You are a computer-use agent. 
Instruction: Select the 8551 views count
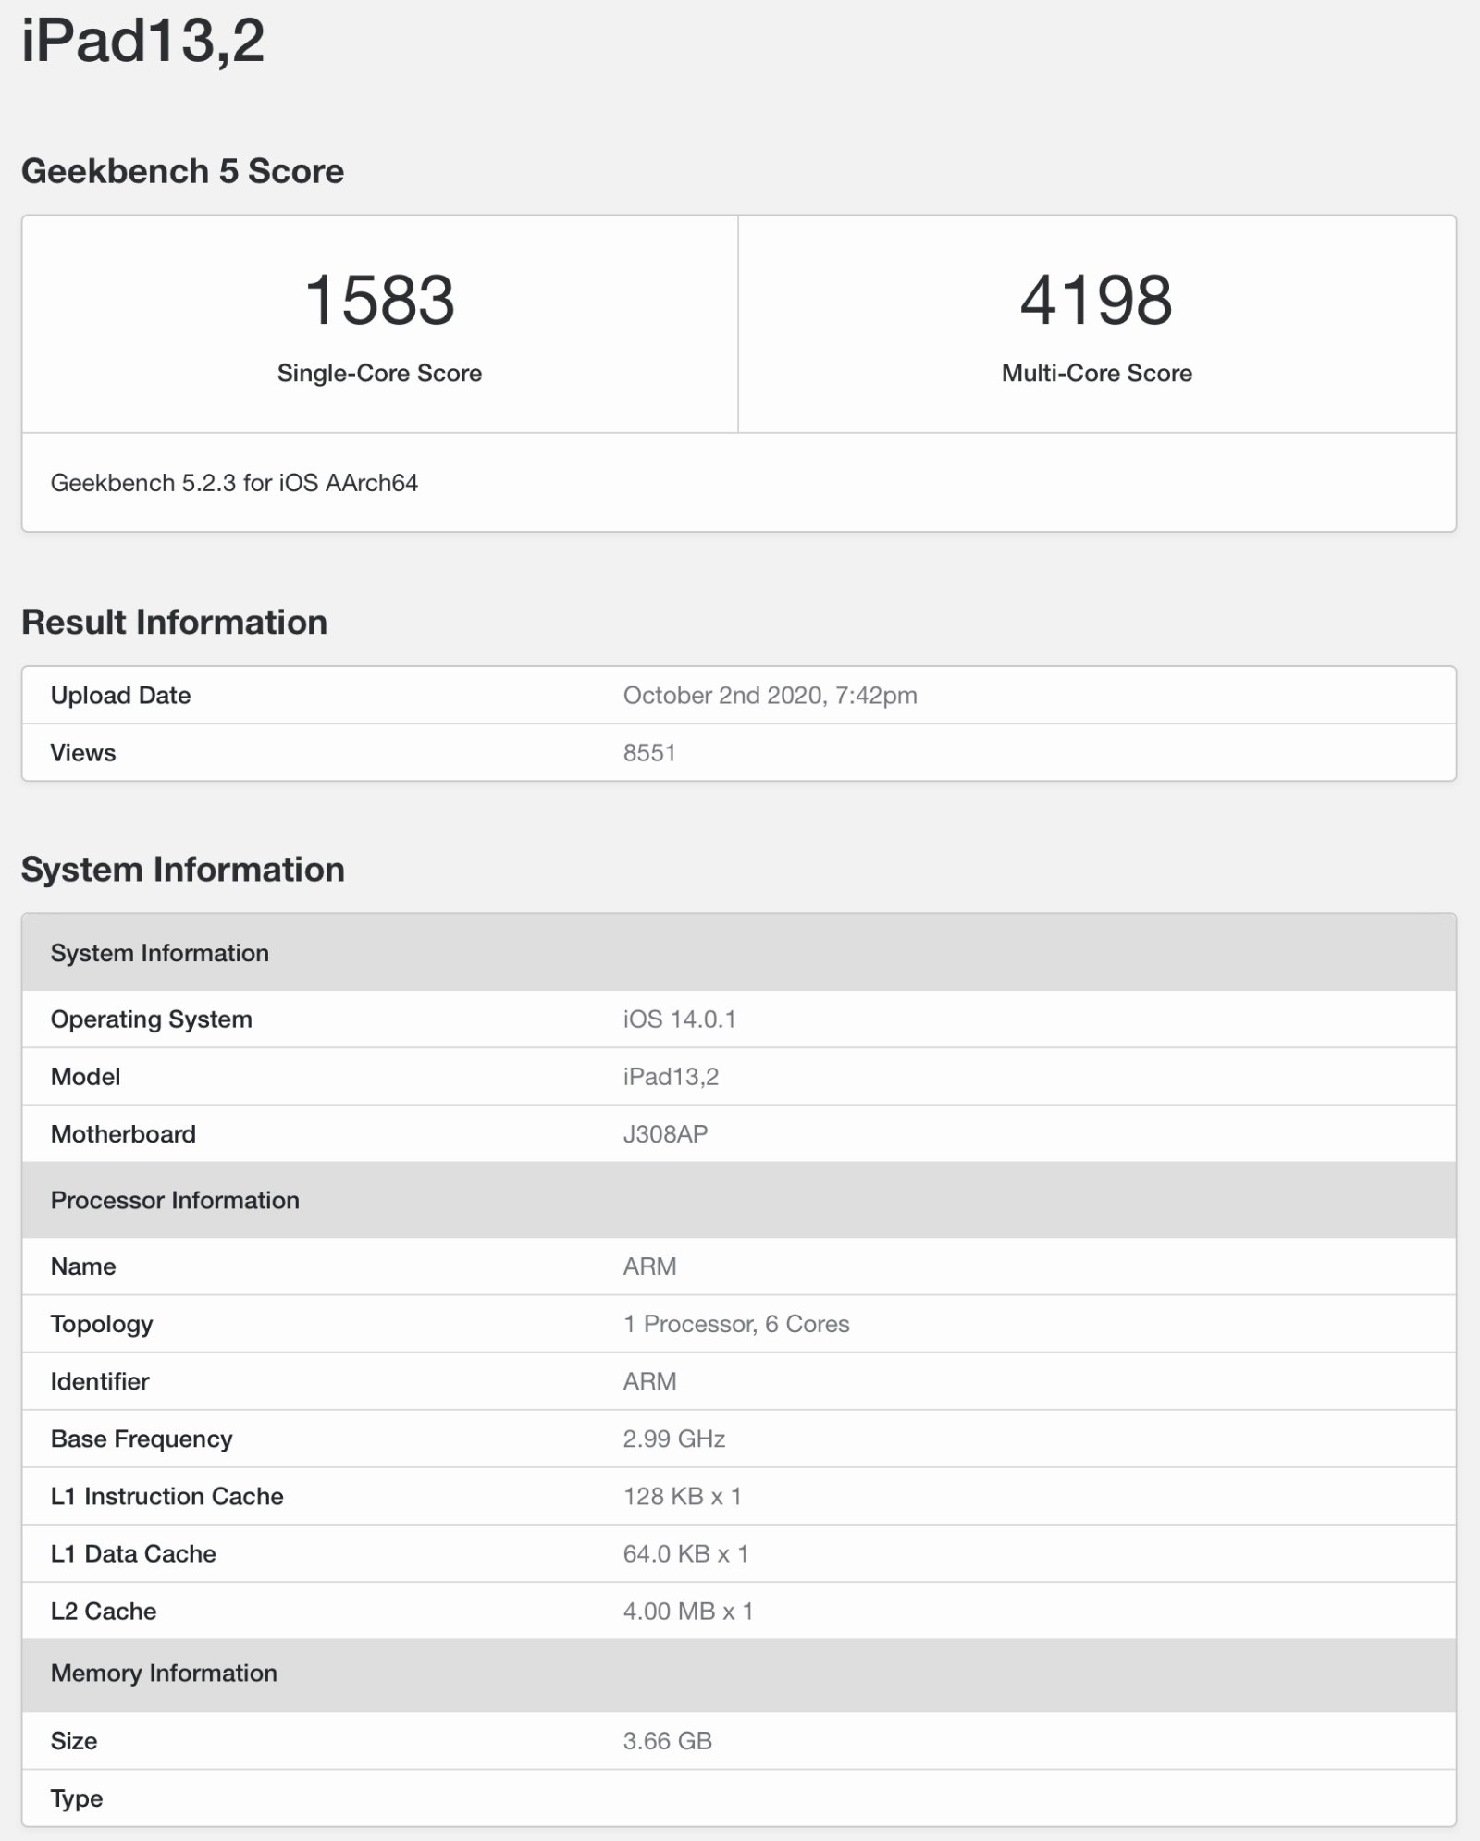click(x=649, y=753)
